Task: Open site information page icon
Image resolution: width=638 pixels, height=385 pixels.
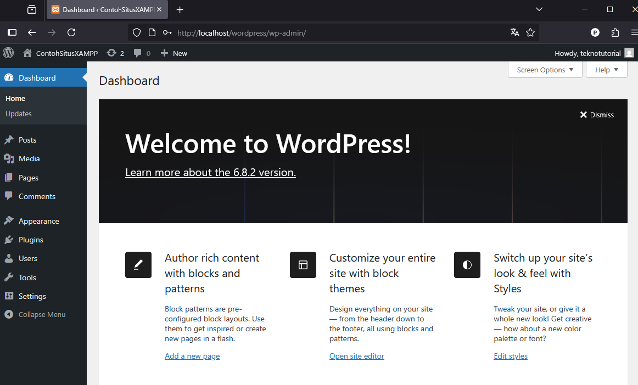Action: 152,32
